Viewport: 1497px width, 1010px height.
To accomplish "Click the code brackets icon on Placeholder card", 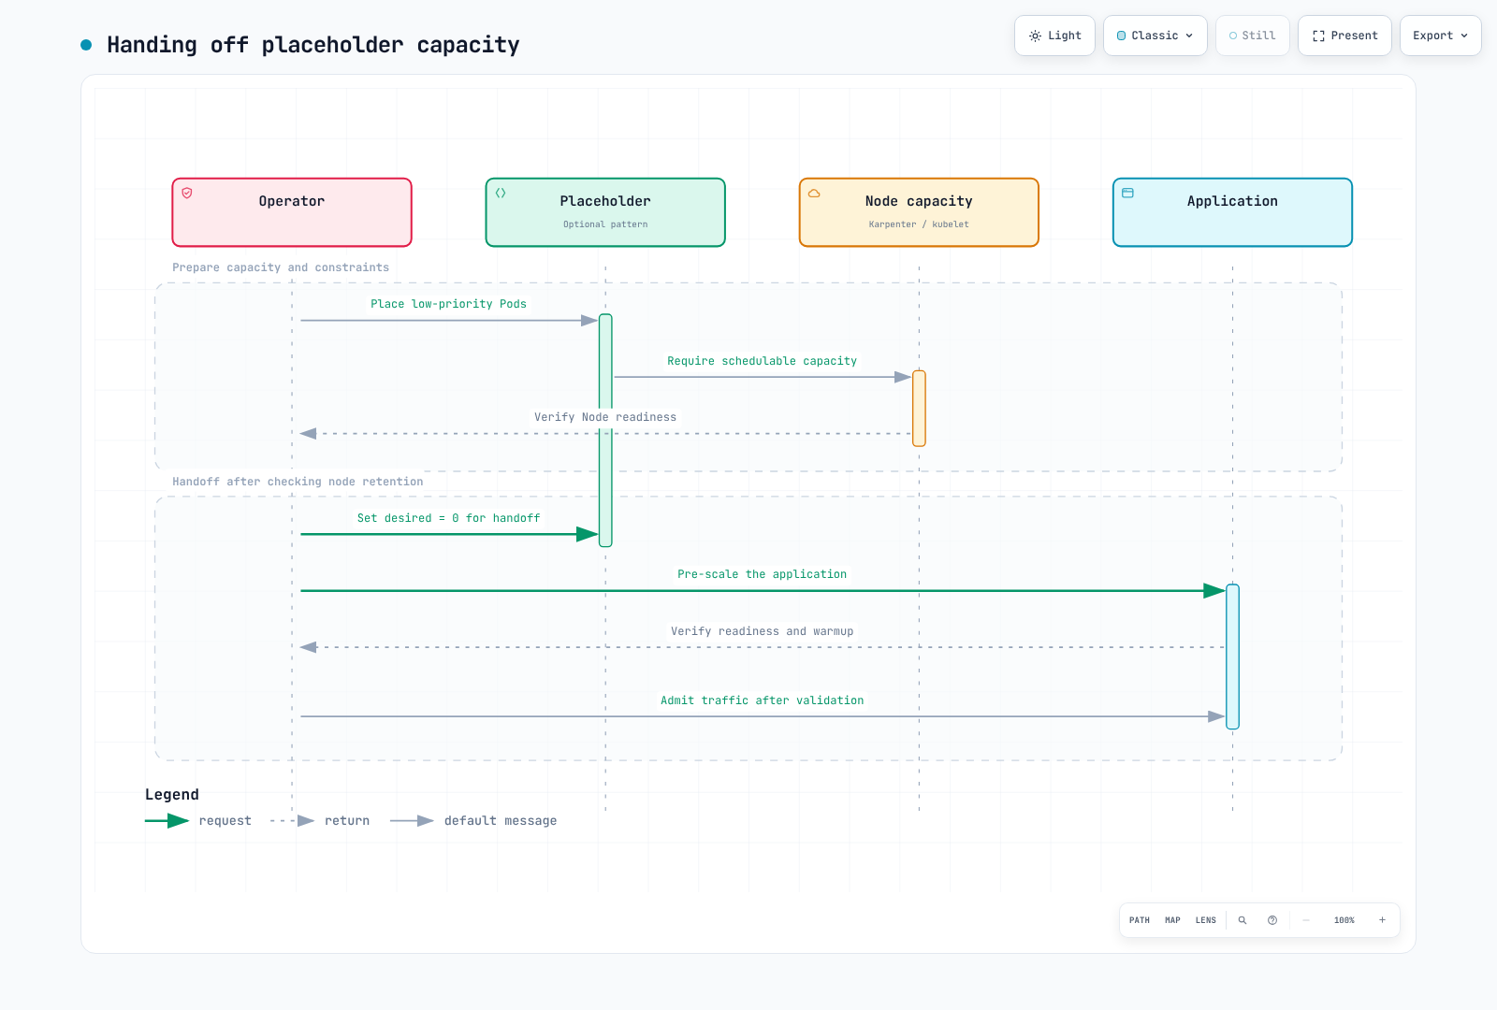I will point(501,193).
